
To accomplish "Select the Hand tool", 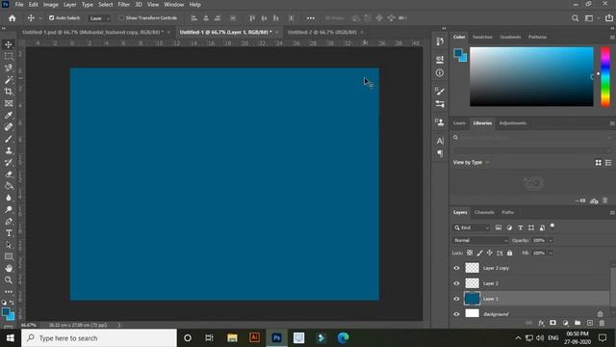I will pos(9,269).
